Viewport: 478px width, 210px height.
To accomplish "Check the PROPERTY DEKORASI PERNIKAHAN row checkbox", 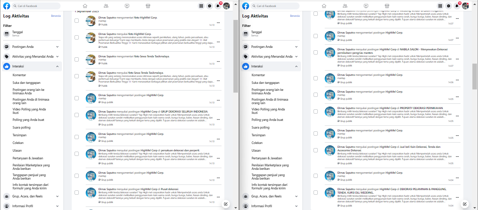I will (316, 111).
